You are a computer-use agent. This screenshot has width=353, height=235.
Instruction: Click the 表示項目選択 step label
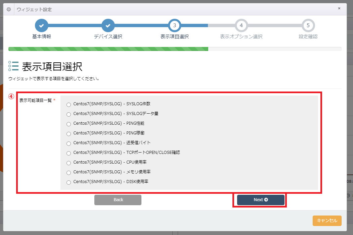tap(174, 37)
